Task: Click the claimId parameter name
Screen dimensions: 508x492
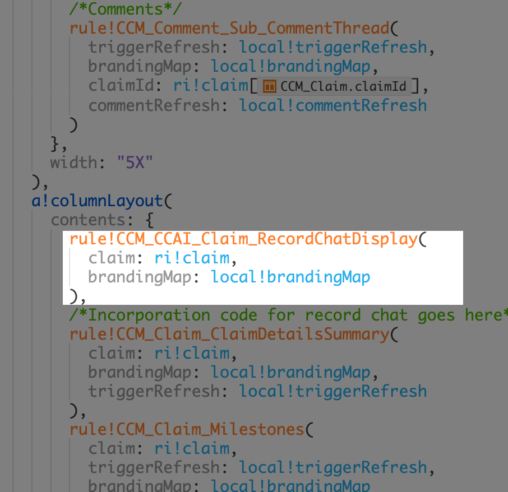Action: pos(121,85)
